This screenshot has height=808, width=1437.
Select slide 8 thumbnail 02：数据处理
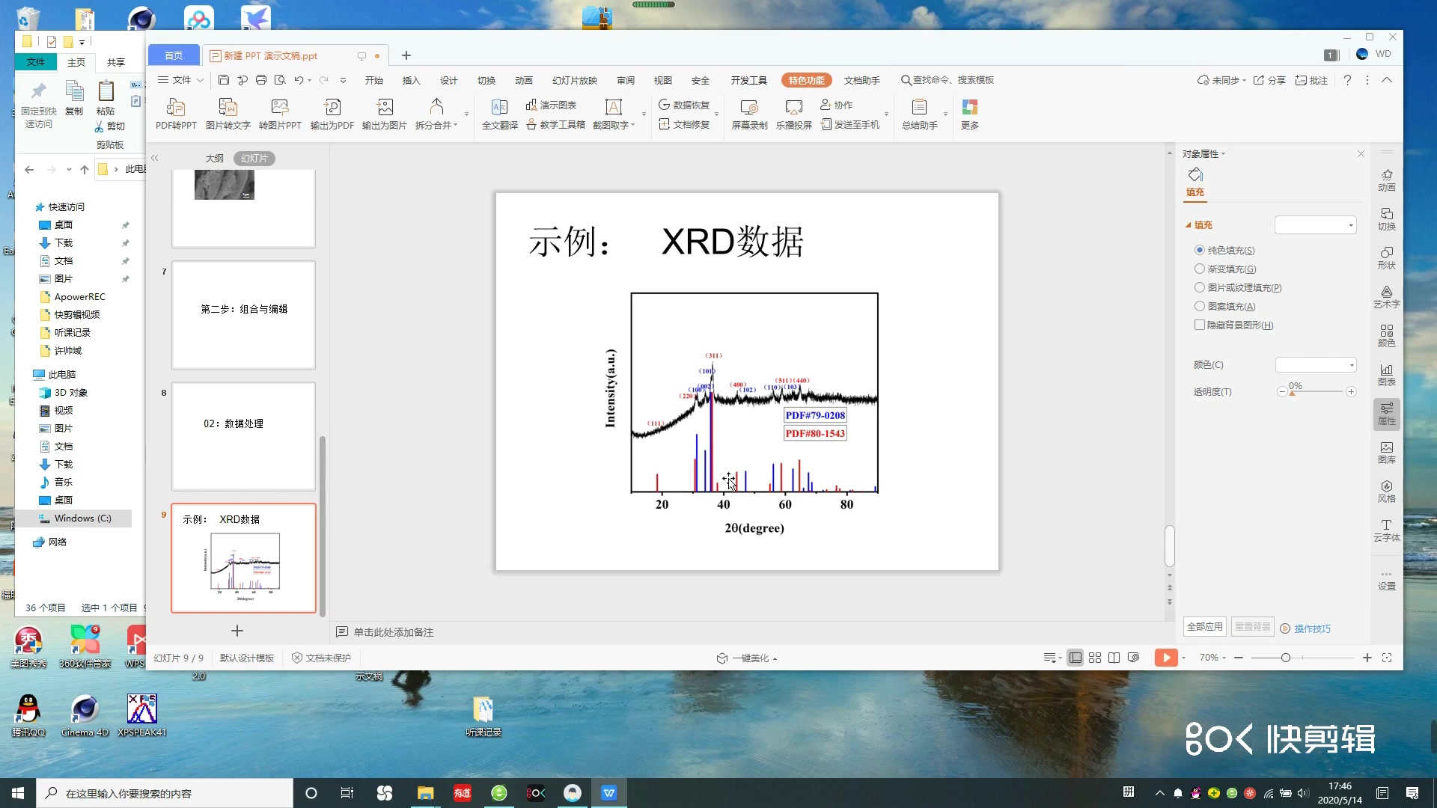pyautogui.click(x=243, y=436)
